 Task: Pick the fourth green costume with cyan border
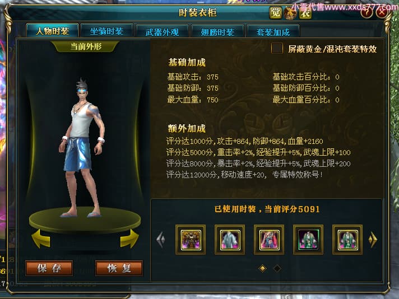tap(308, 240)
